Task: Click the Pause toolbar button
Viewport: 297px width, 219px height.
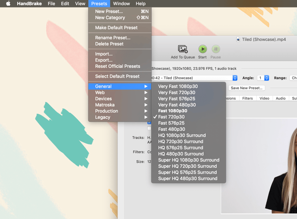Action: 216,49
